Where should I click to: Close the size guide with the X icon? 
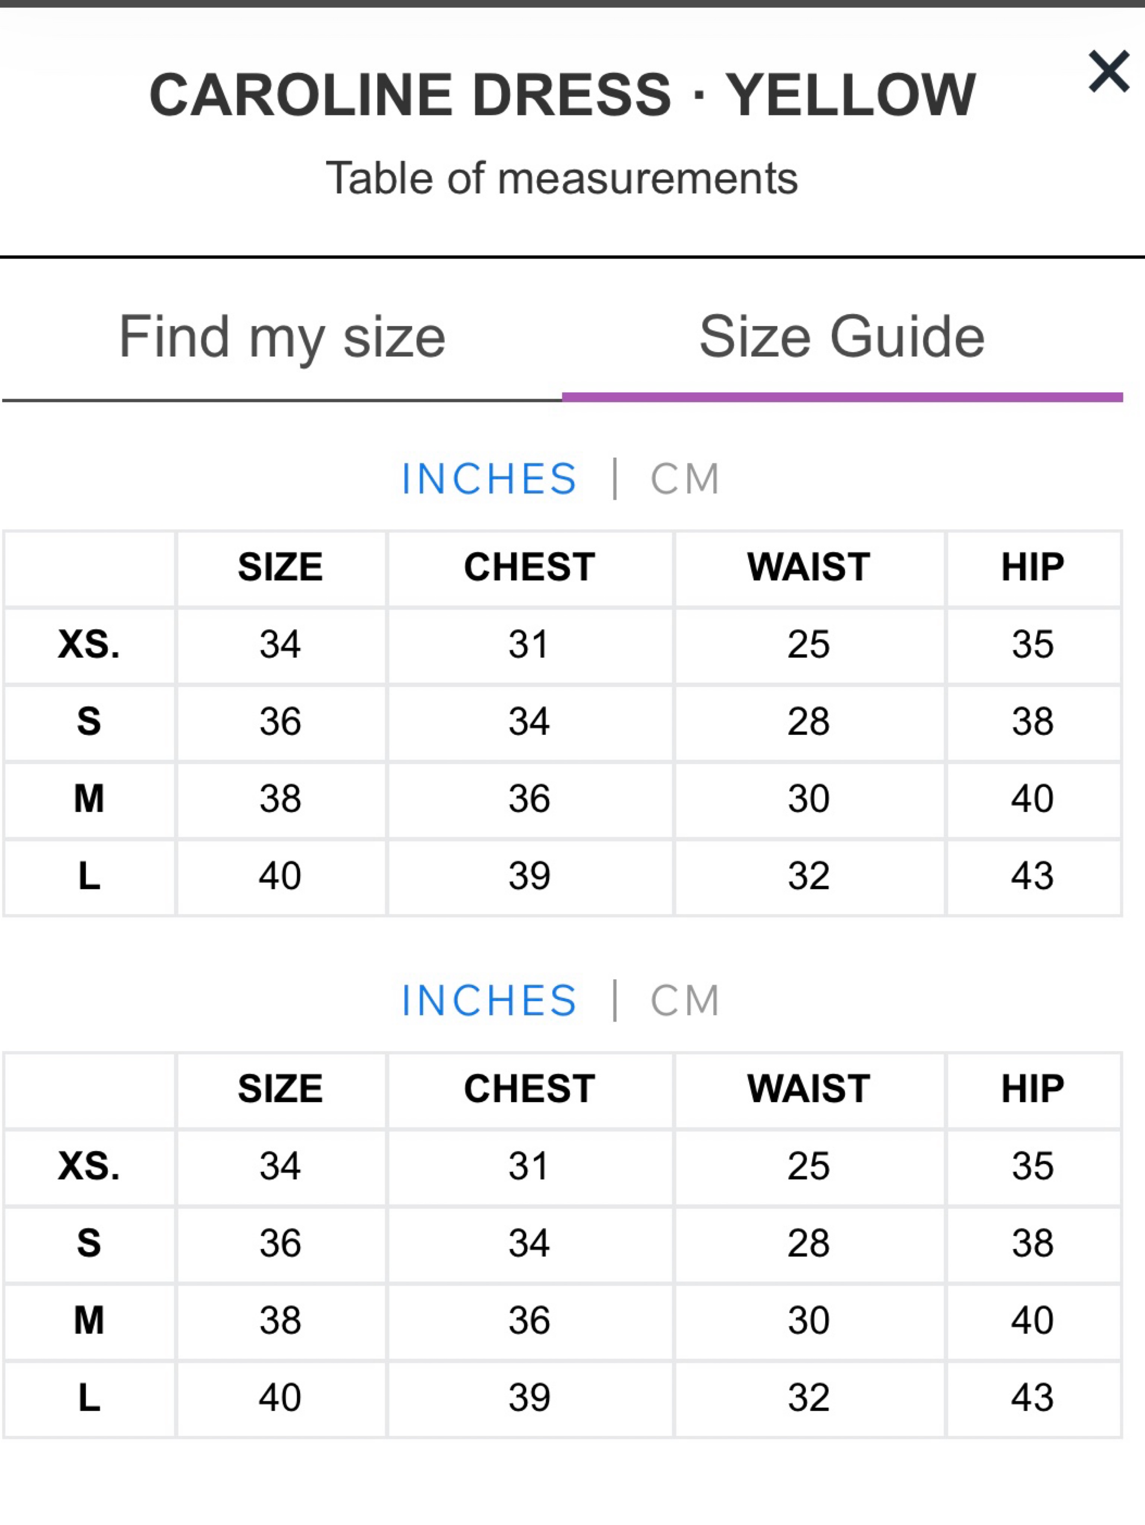point(1108,72)
